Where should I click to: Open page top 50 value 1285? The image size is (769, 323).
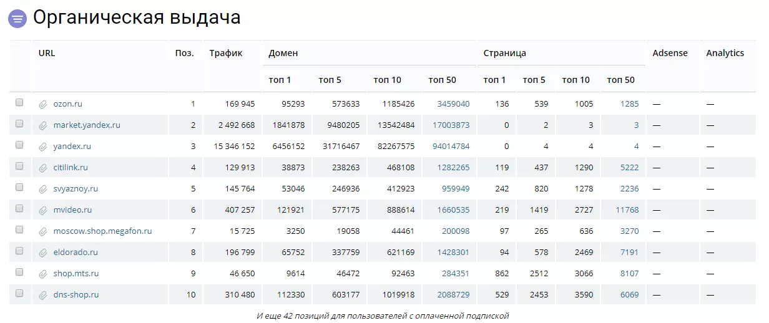pos(630,104)
